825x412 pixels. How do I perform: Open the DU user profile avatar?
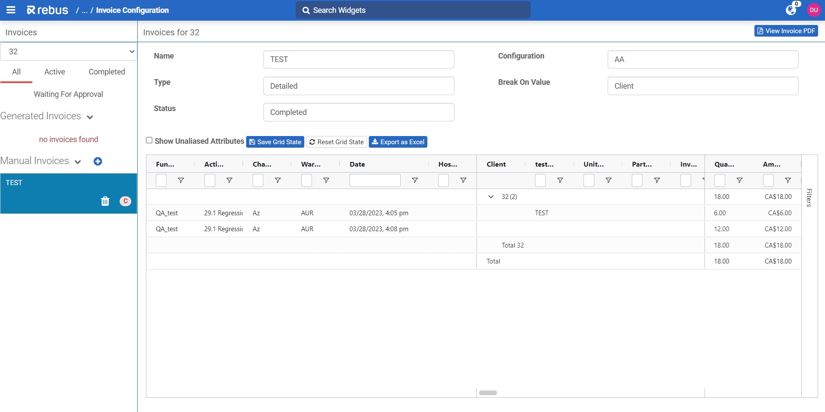814,10
